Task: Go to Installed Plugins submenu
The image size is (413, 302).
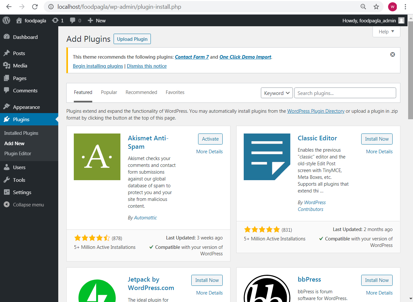Action: click(x=21, y=133)
